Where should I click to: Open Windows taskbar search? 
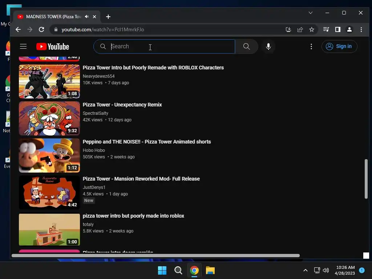pos(178,270)
